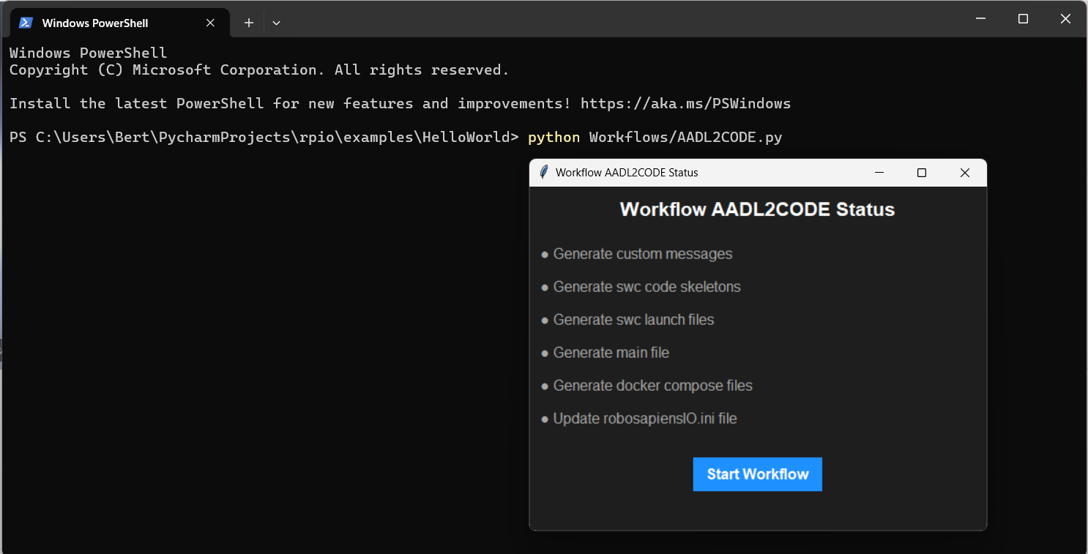Click the PowerShell icon in the tab
Viewport: 1088px width, 554px height.
tap(26, 23)
